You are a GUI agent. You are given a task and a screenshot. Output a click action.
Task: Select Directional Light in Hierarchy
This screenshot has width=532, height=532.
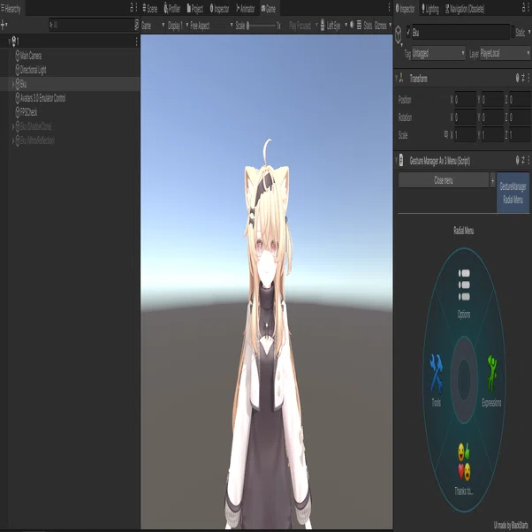[x=33, y=70]
